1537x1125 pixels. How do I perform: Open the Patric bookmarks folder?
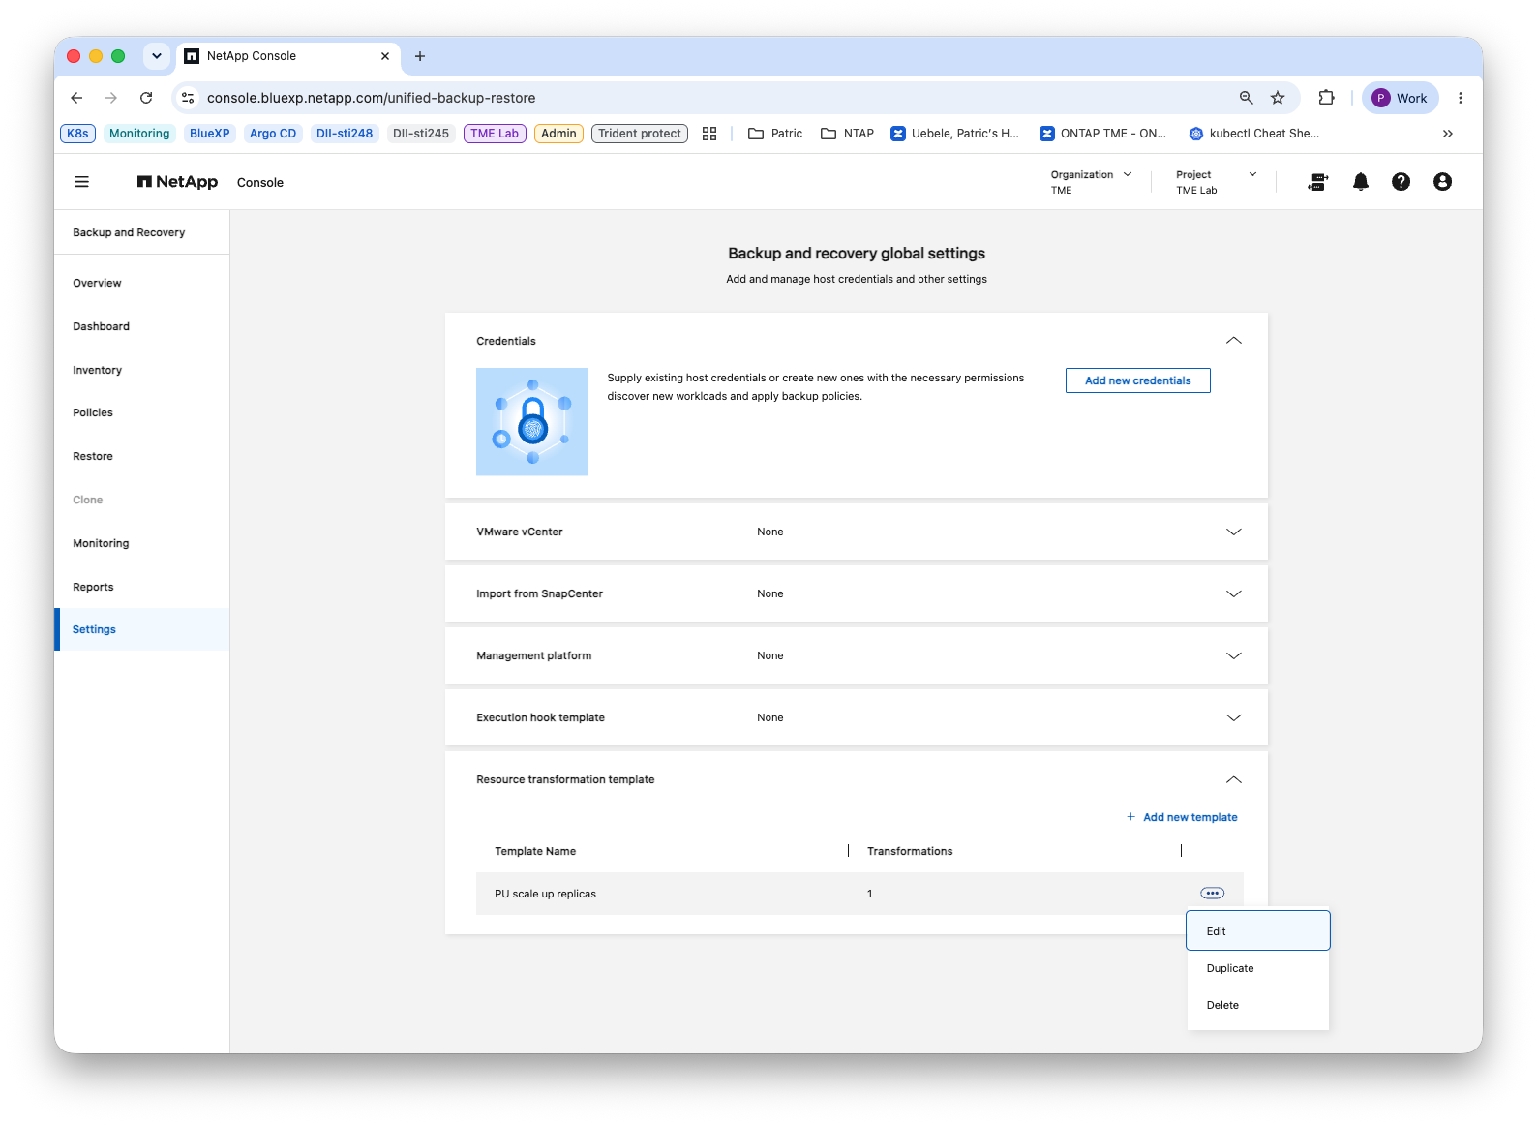[775, 134]
